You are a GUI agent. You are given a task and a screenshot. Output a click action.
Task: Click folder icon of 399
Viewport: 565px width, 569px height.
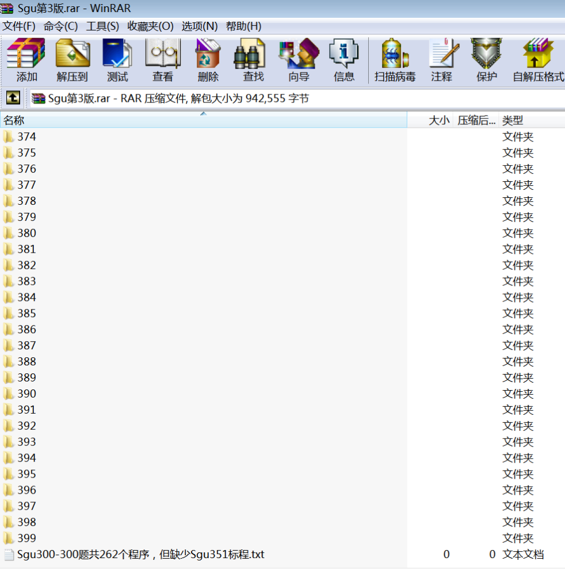click(9, 538)
